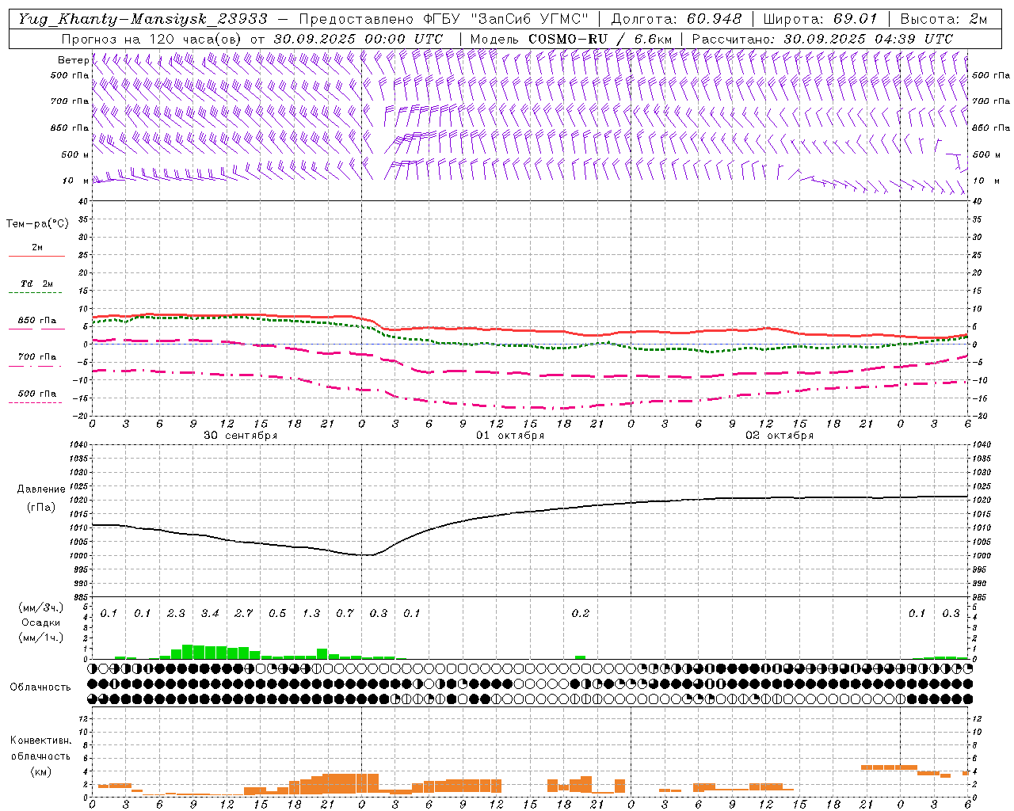This screenshot has height=811, width=1014.
Task: Select the start time 30.09.2025 00:00 UTC
Action: tap(358, 39)
